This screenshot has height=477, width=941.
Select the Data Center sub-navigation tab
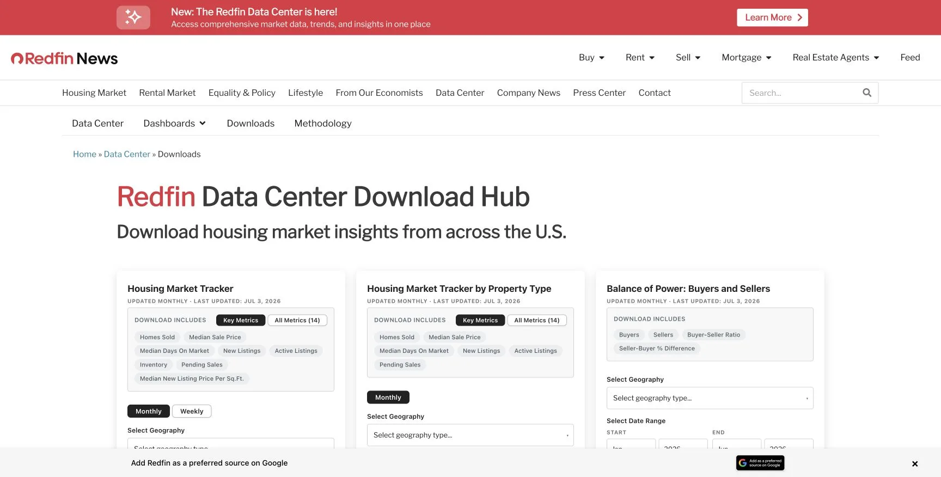pos(97,124)
